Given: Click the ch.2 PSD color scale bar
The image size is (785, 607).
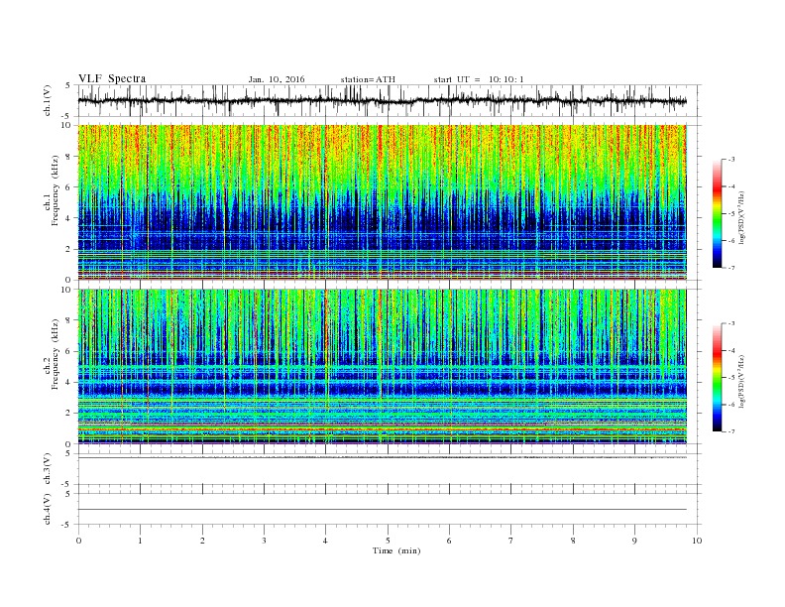Looking at the screenshot, I should coord(717,377).
